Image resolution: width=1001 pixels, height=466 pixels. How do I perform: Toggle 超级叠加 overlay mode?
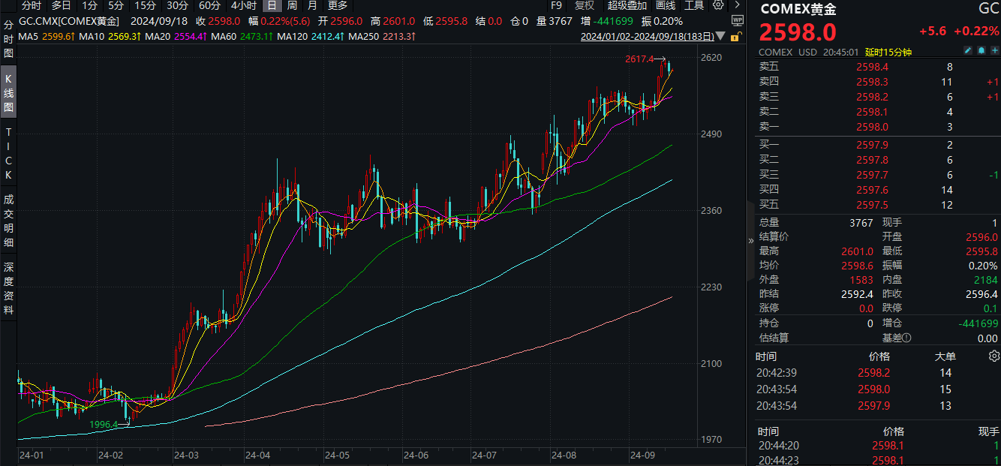coord(622,5)
